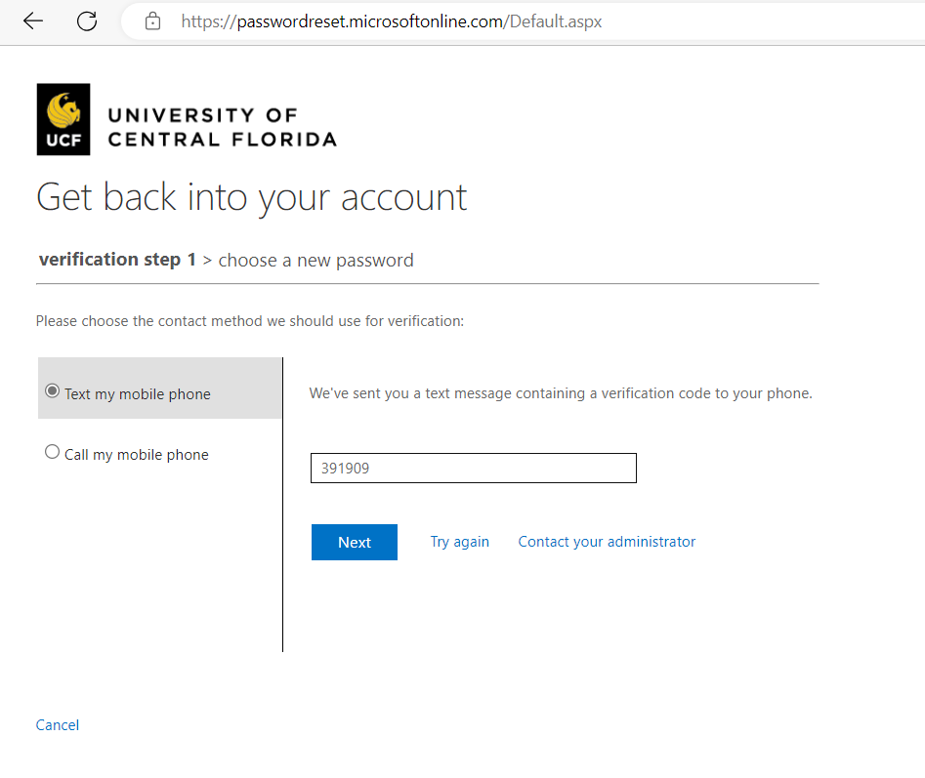The image size is (925, 778).
Task: Click the verification step 1 breadcrumb
Action: tap(117, 260)
